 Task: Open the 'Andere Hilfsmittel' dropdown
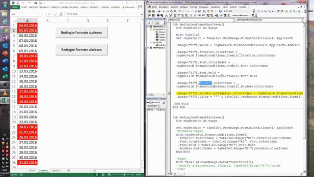(x=241, y=15)
